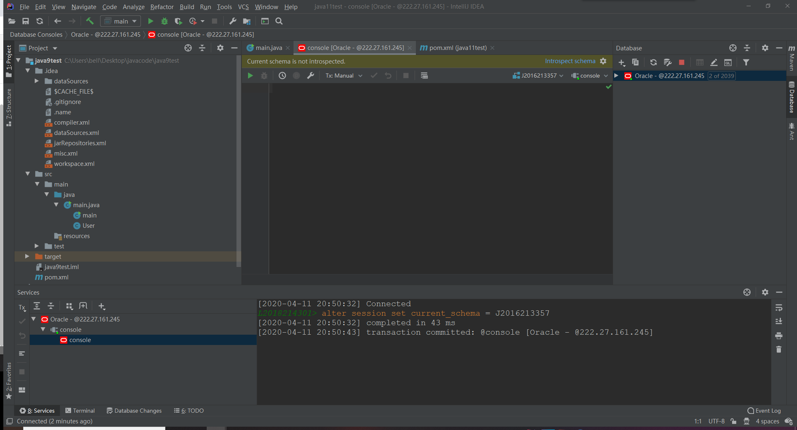Toggle the Ant sidebar tool window
Image resolution: width=797 pixels, height=430 pixels.
click(792, 131)
